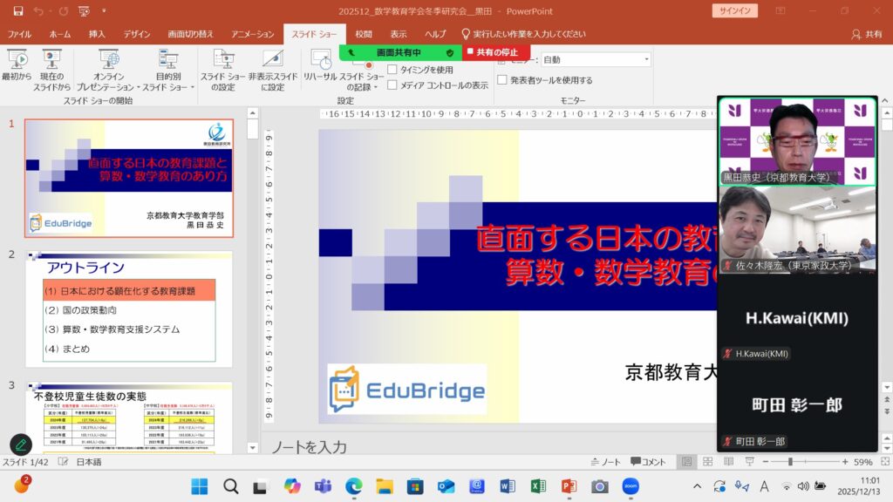Toggle タイミングを使用 checkbox
The width and height of the screenshot is (893, 502).
[392, 70]
